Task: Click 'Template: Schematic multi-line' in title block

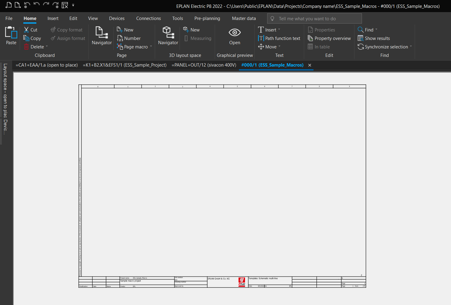Action: [263, 278]
